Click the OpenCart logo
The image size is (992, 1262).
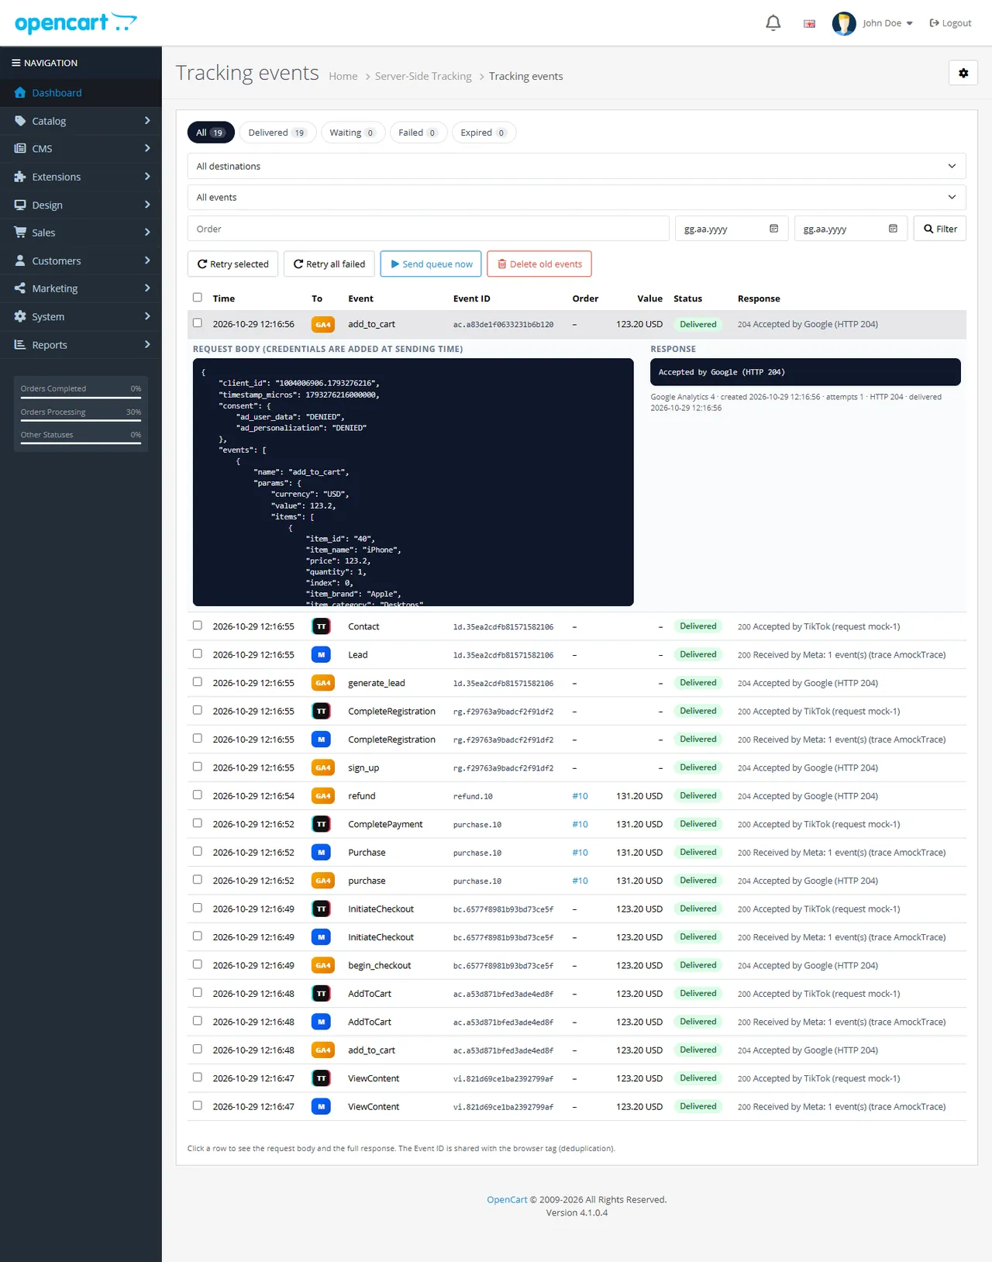[76, 23]
